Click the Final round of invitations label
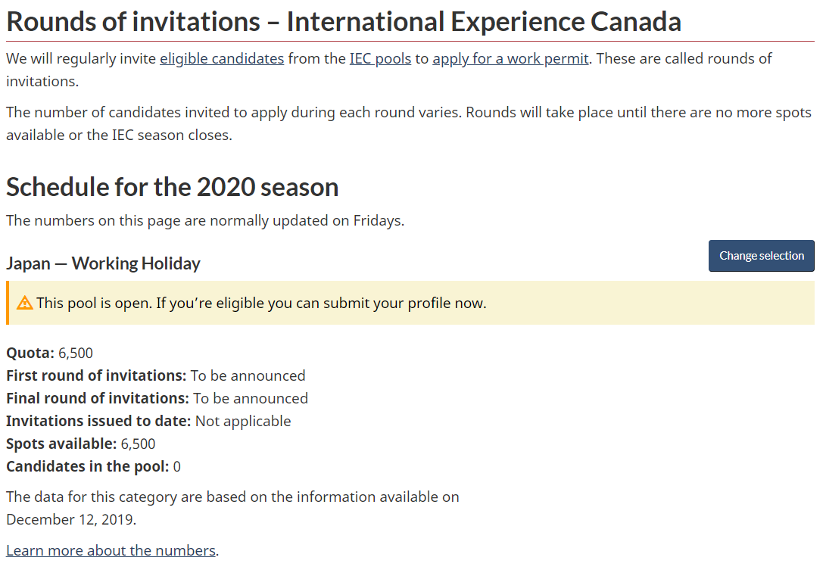 tap(98, 398)
